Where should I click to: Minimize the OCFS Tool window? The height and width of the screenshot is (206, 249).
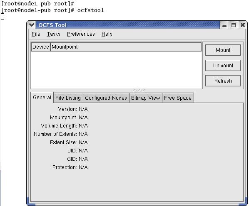pos(224,25)
